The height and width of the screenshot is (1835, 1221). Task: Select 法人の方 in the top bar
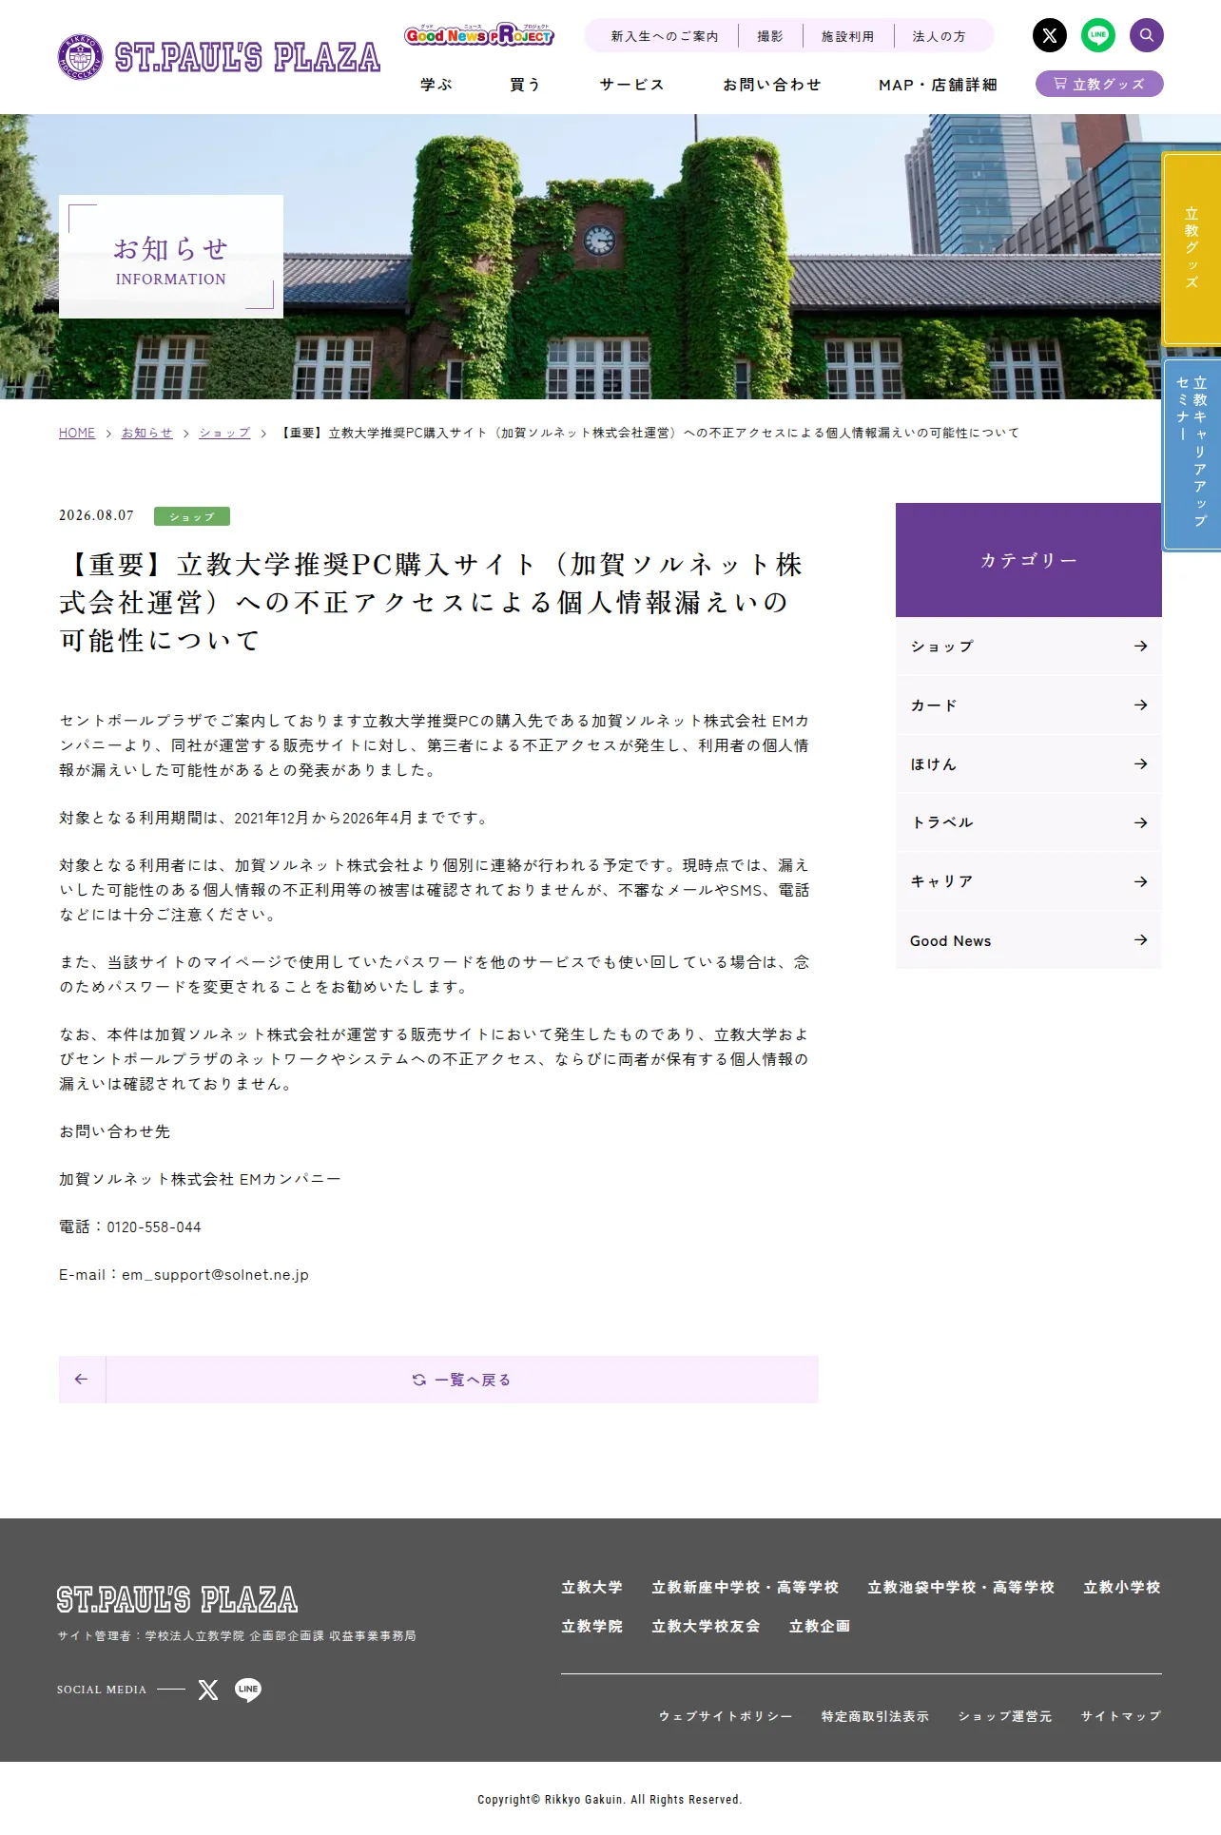939,36
